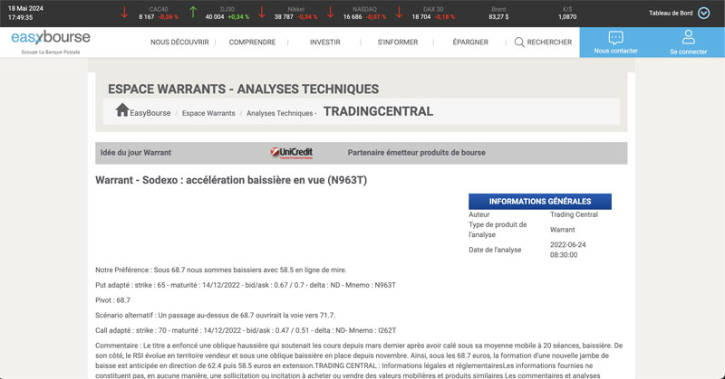Image resolution: width=725 pixels, height=379 pixels.
Task: Click the Nikkei index value 38 787
Action: 284,16
